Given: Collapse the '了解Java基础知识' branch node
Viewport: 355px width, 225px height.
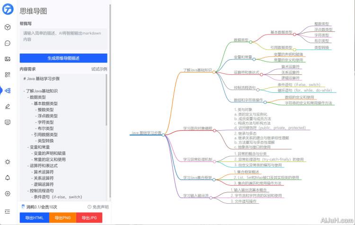Looking at the screenshot, I should [214, 72].
